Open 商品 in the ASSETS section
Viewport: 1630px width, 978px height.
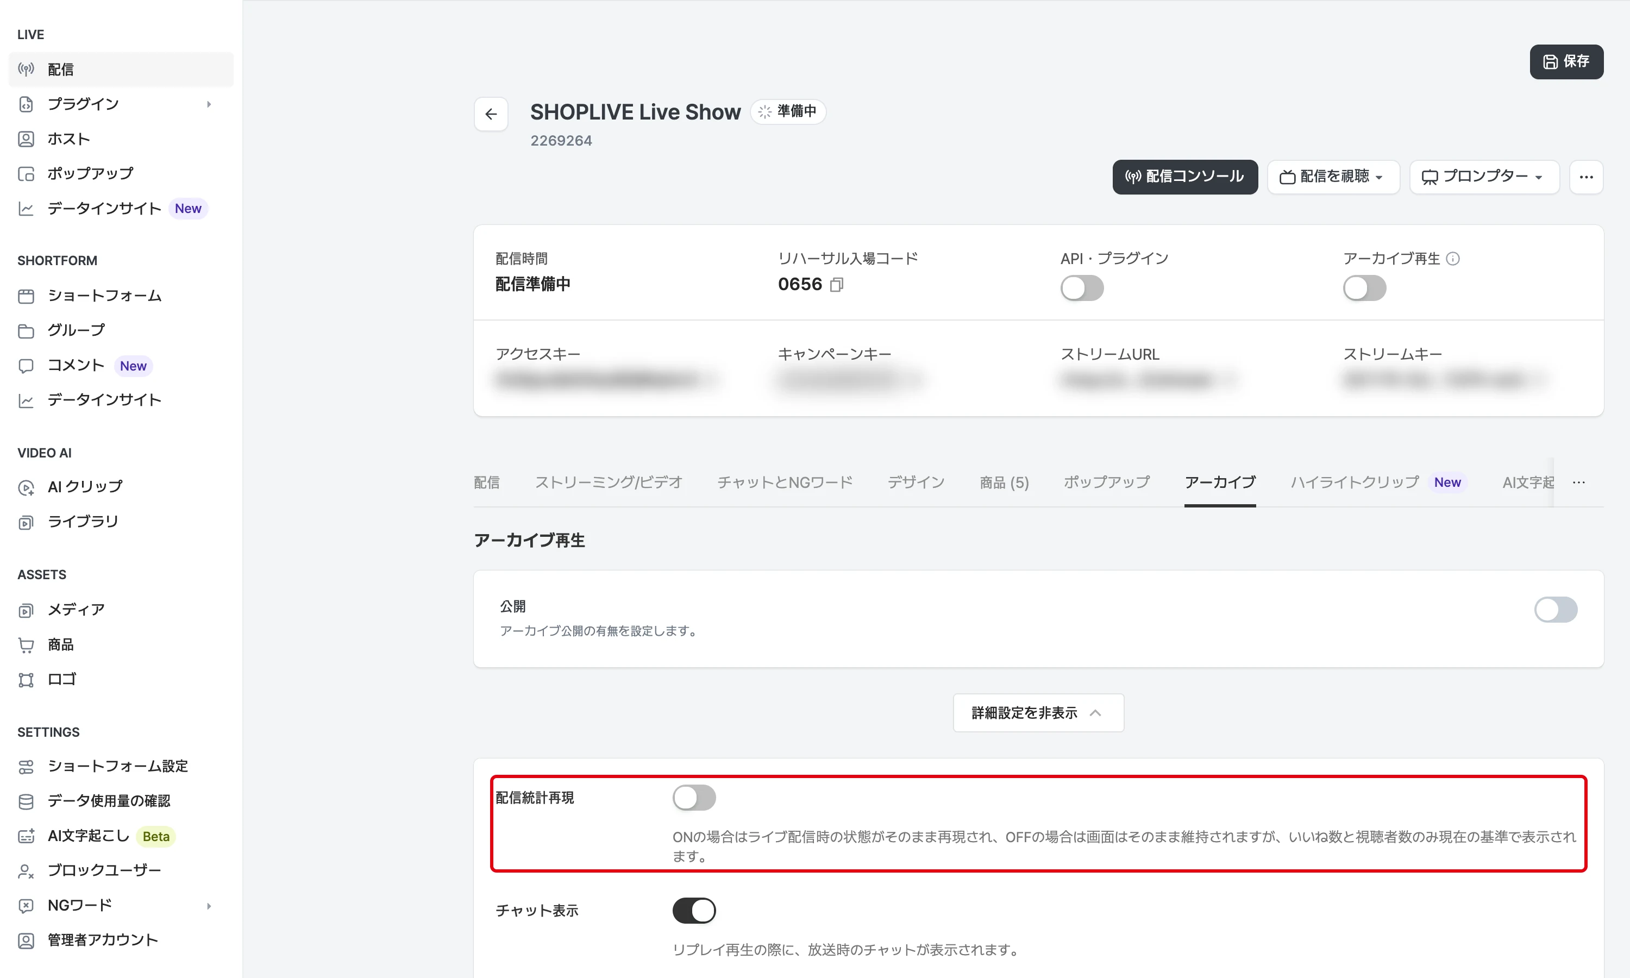coord(121,644)
